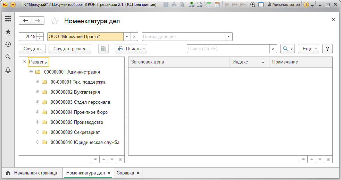
Task: Switch to the Начальная страница tab
Action: click(x=32, y=173)
